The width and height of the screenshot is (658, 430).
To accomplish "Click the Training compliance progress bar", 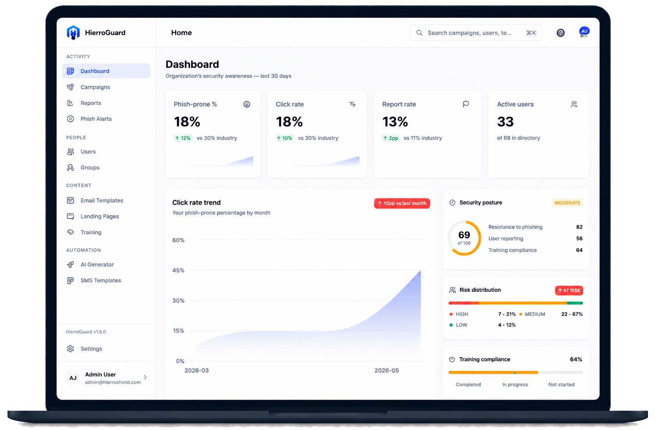I will [x=516, y=372].
